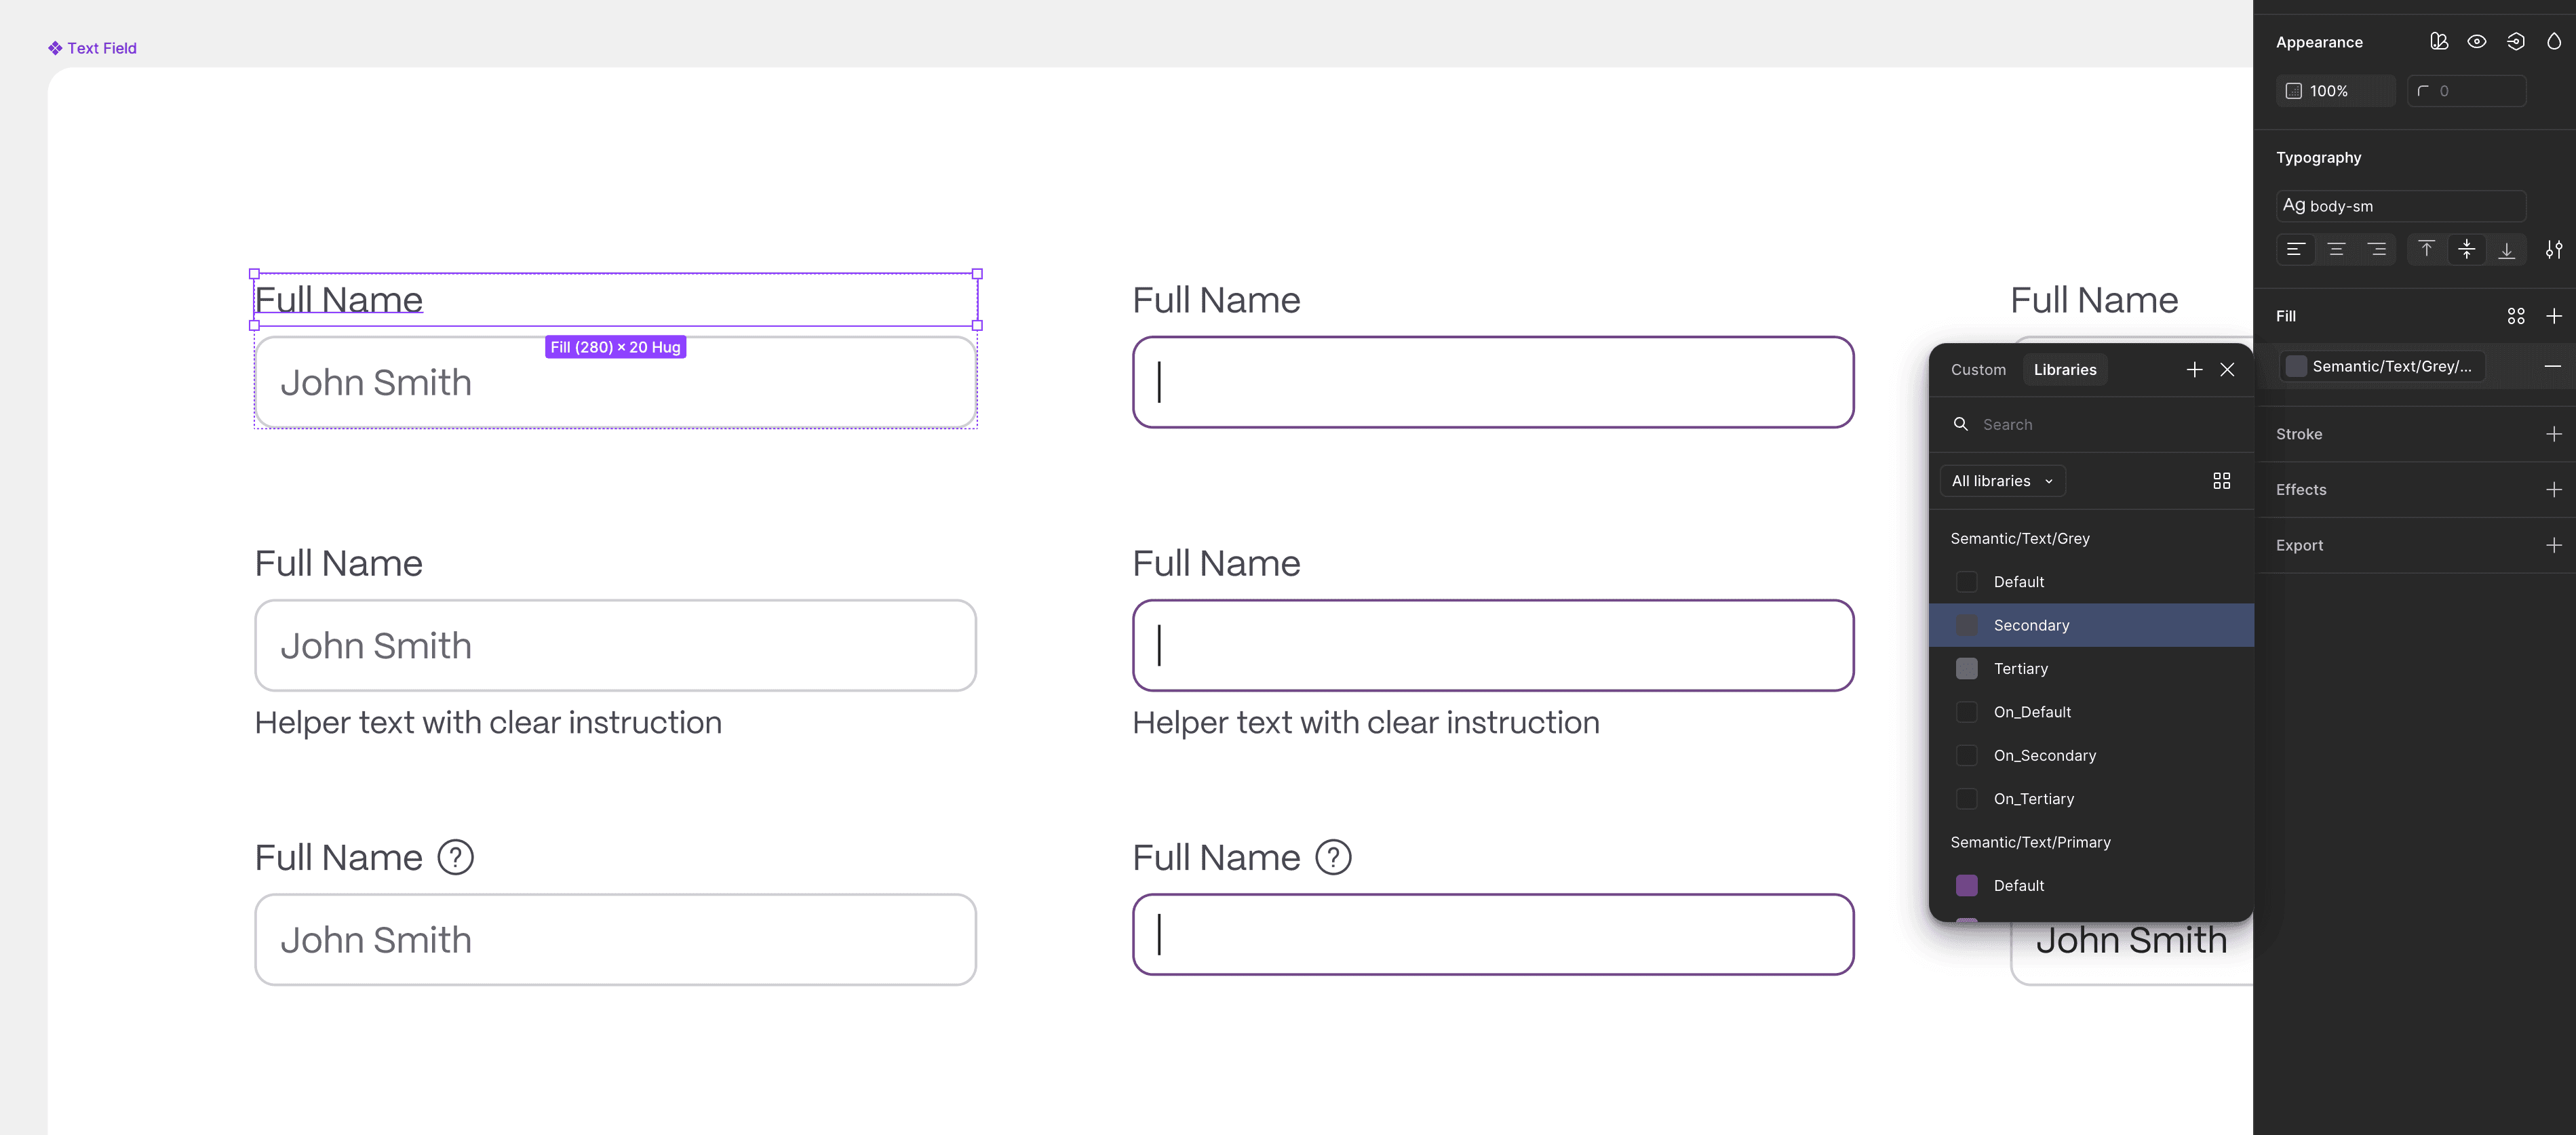This screenshot has width=2576, height=1135.
Task: Switch to the Custom tab
Action: (1978, 370)
